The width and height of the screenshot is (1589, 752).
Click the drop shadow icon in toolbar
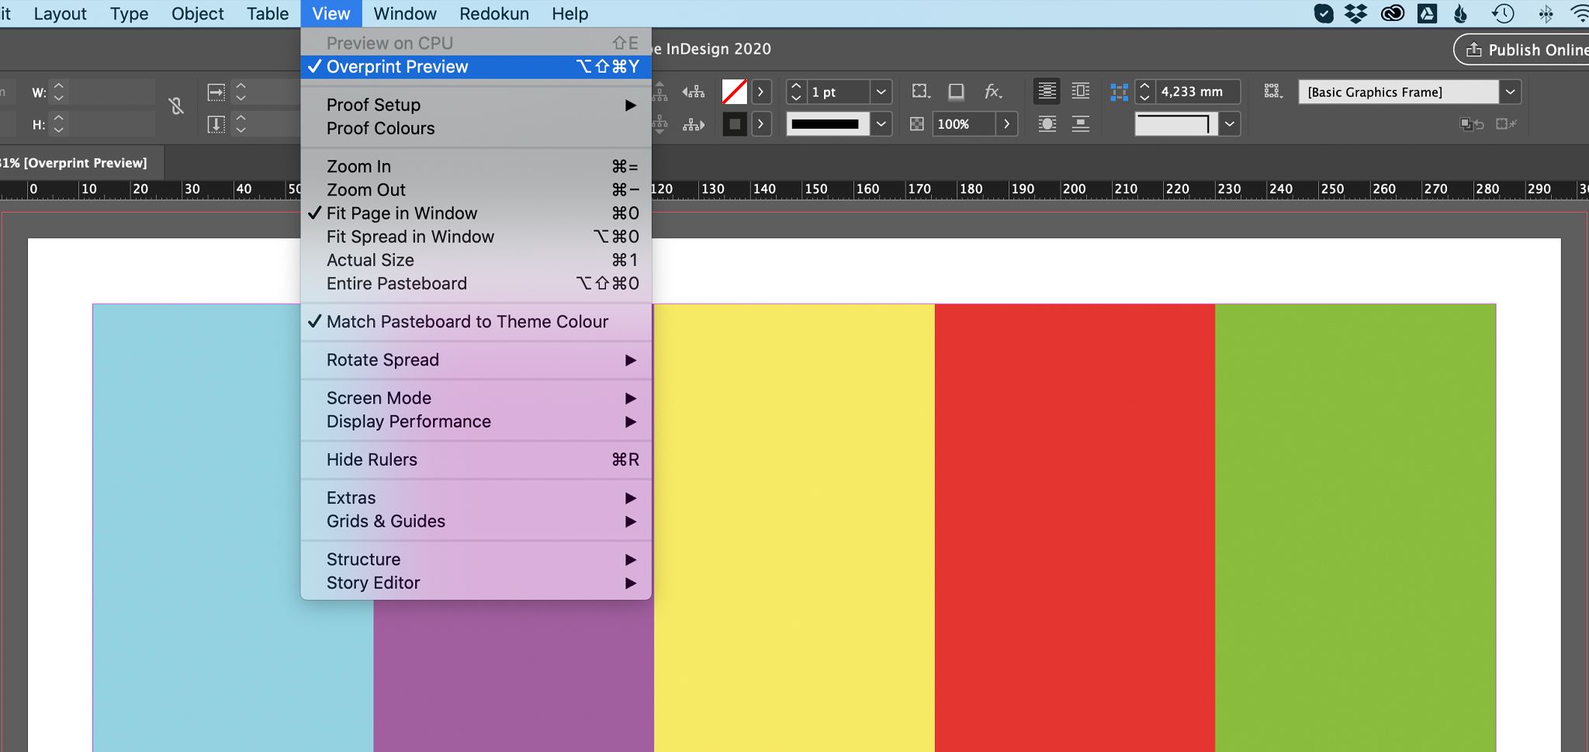956,91
